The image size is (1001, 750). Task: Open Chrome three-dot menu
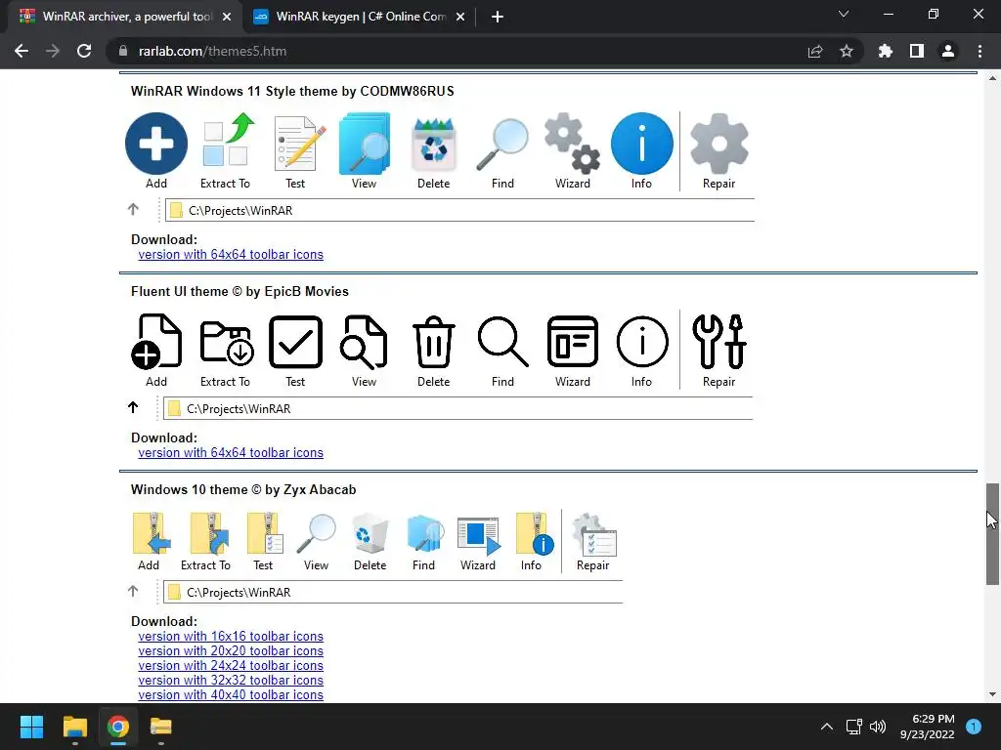979,51
